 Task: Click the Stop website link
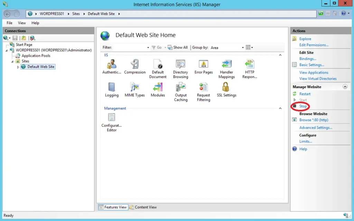coord(303,106)
